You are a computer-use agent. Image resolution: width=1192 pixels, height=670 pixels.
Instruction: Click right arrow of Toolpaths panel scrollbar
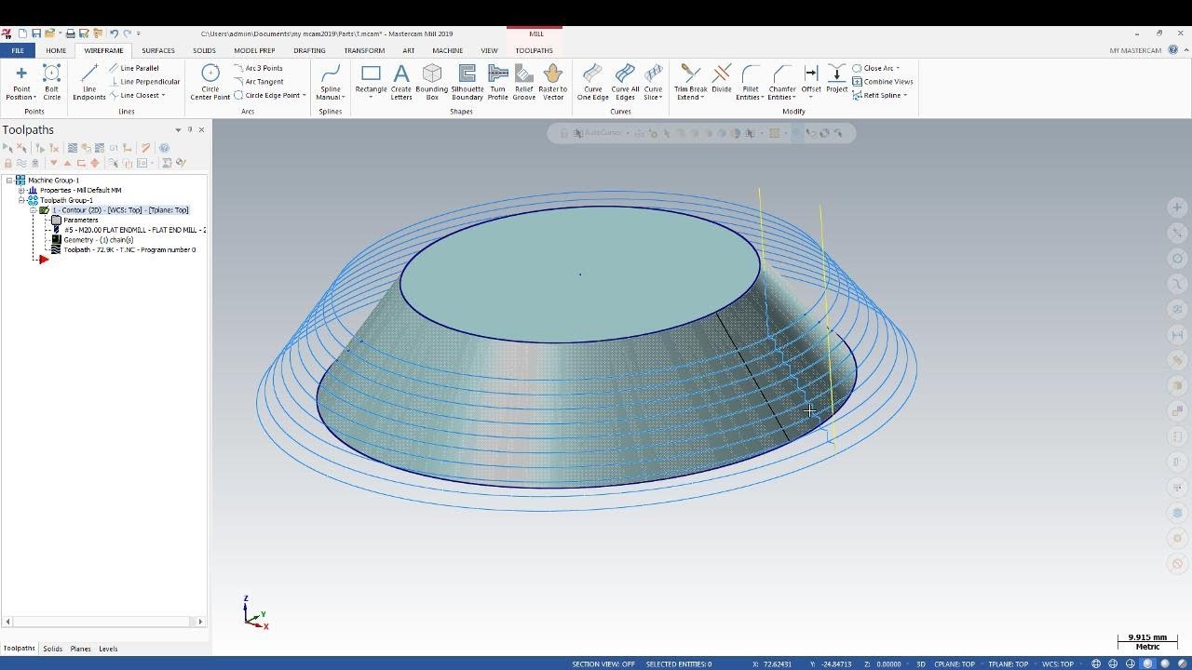200,622
